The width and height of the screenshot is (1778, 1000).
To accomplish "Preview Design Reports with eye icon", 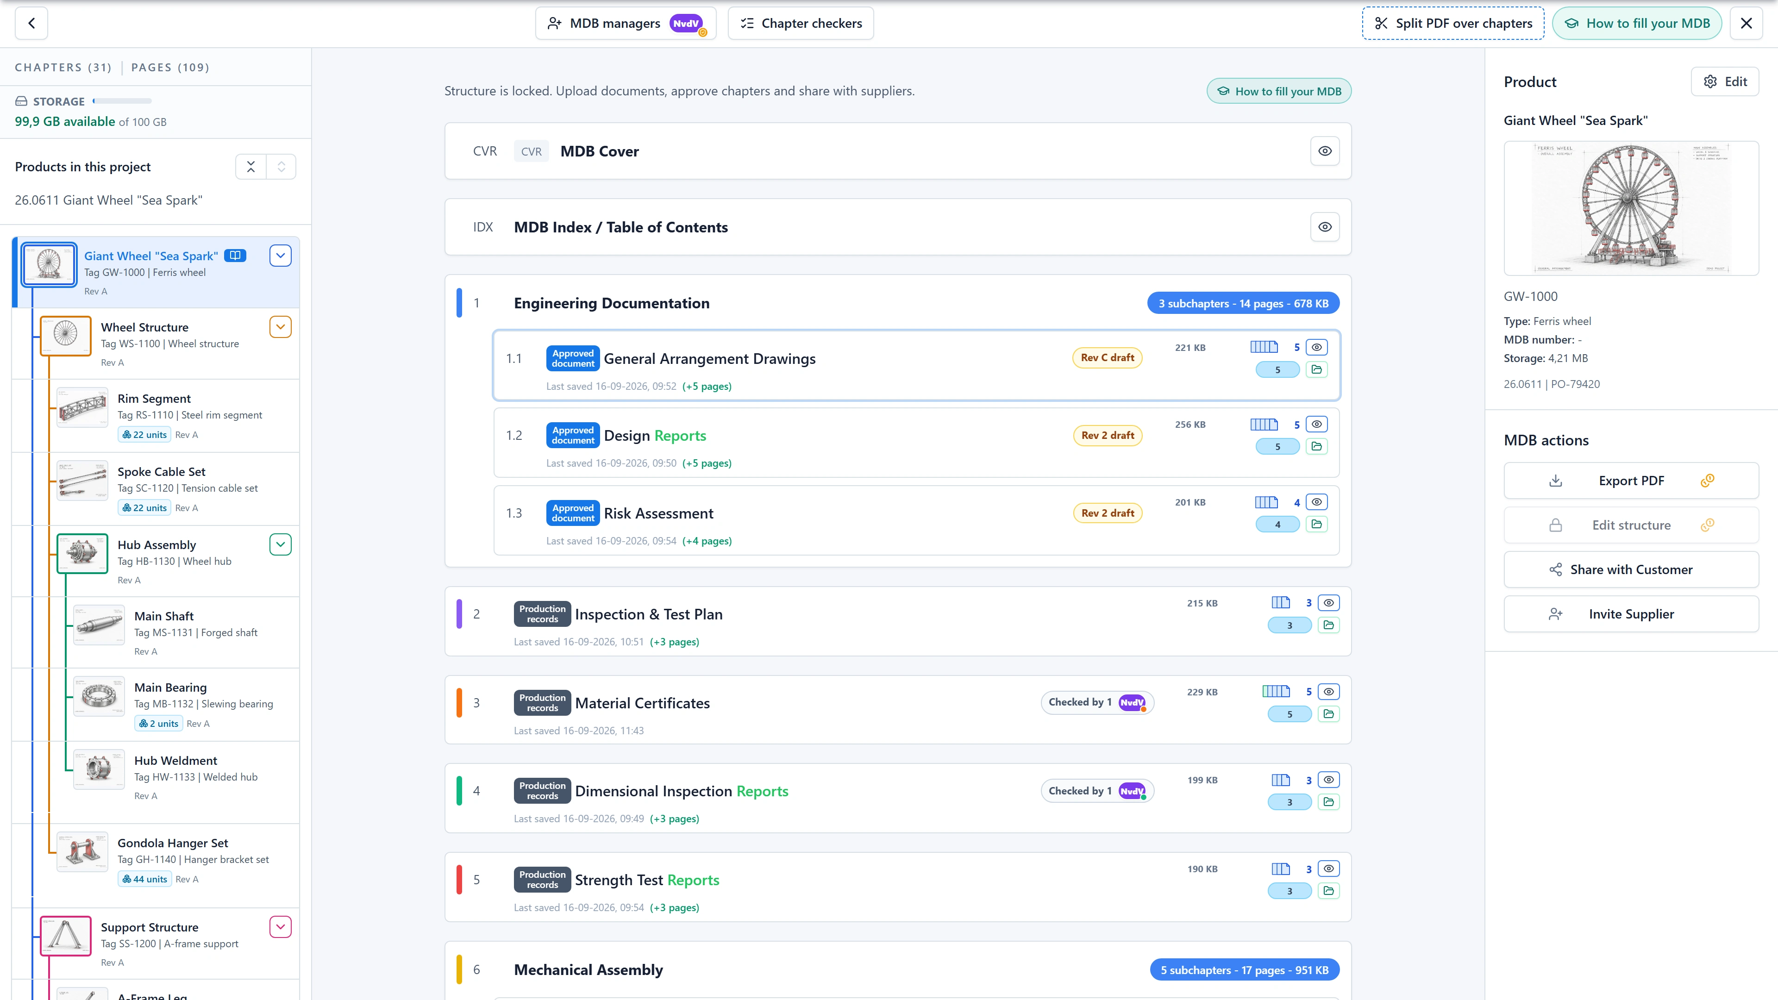I will point(1316,425).
